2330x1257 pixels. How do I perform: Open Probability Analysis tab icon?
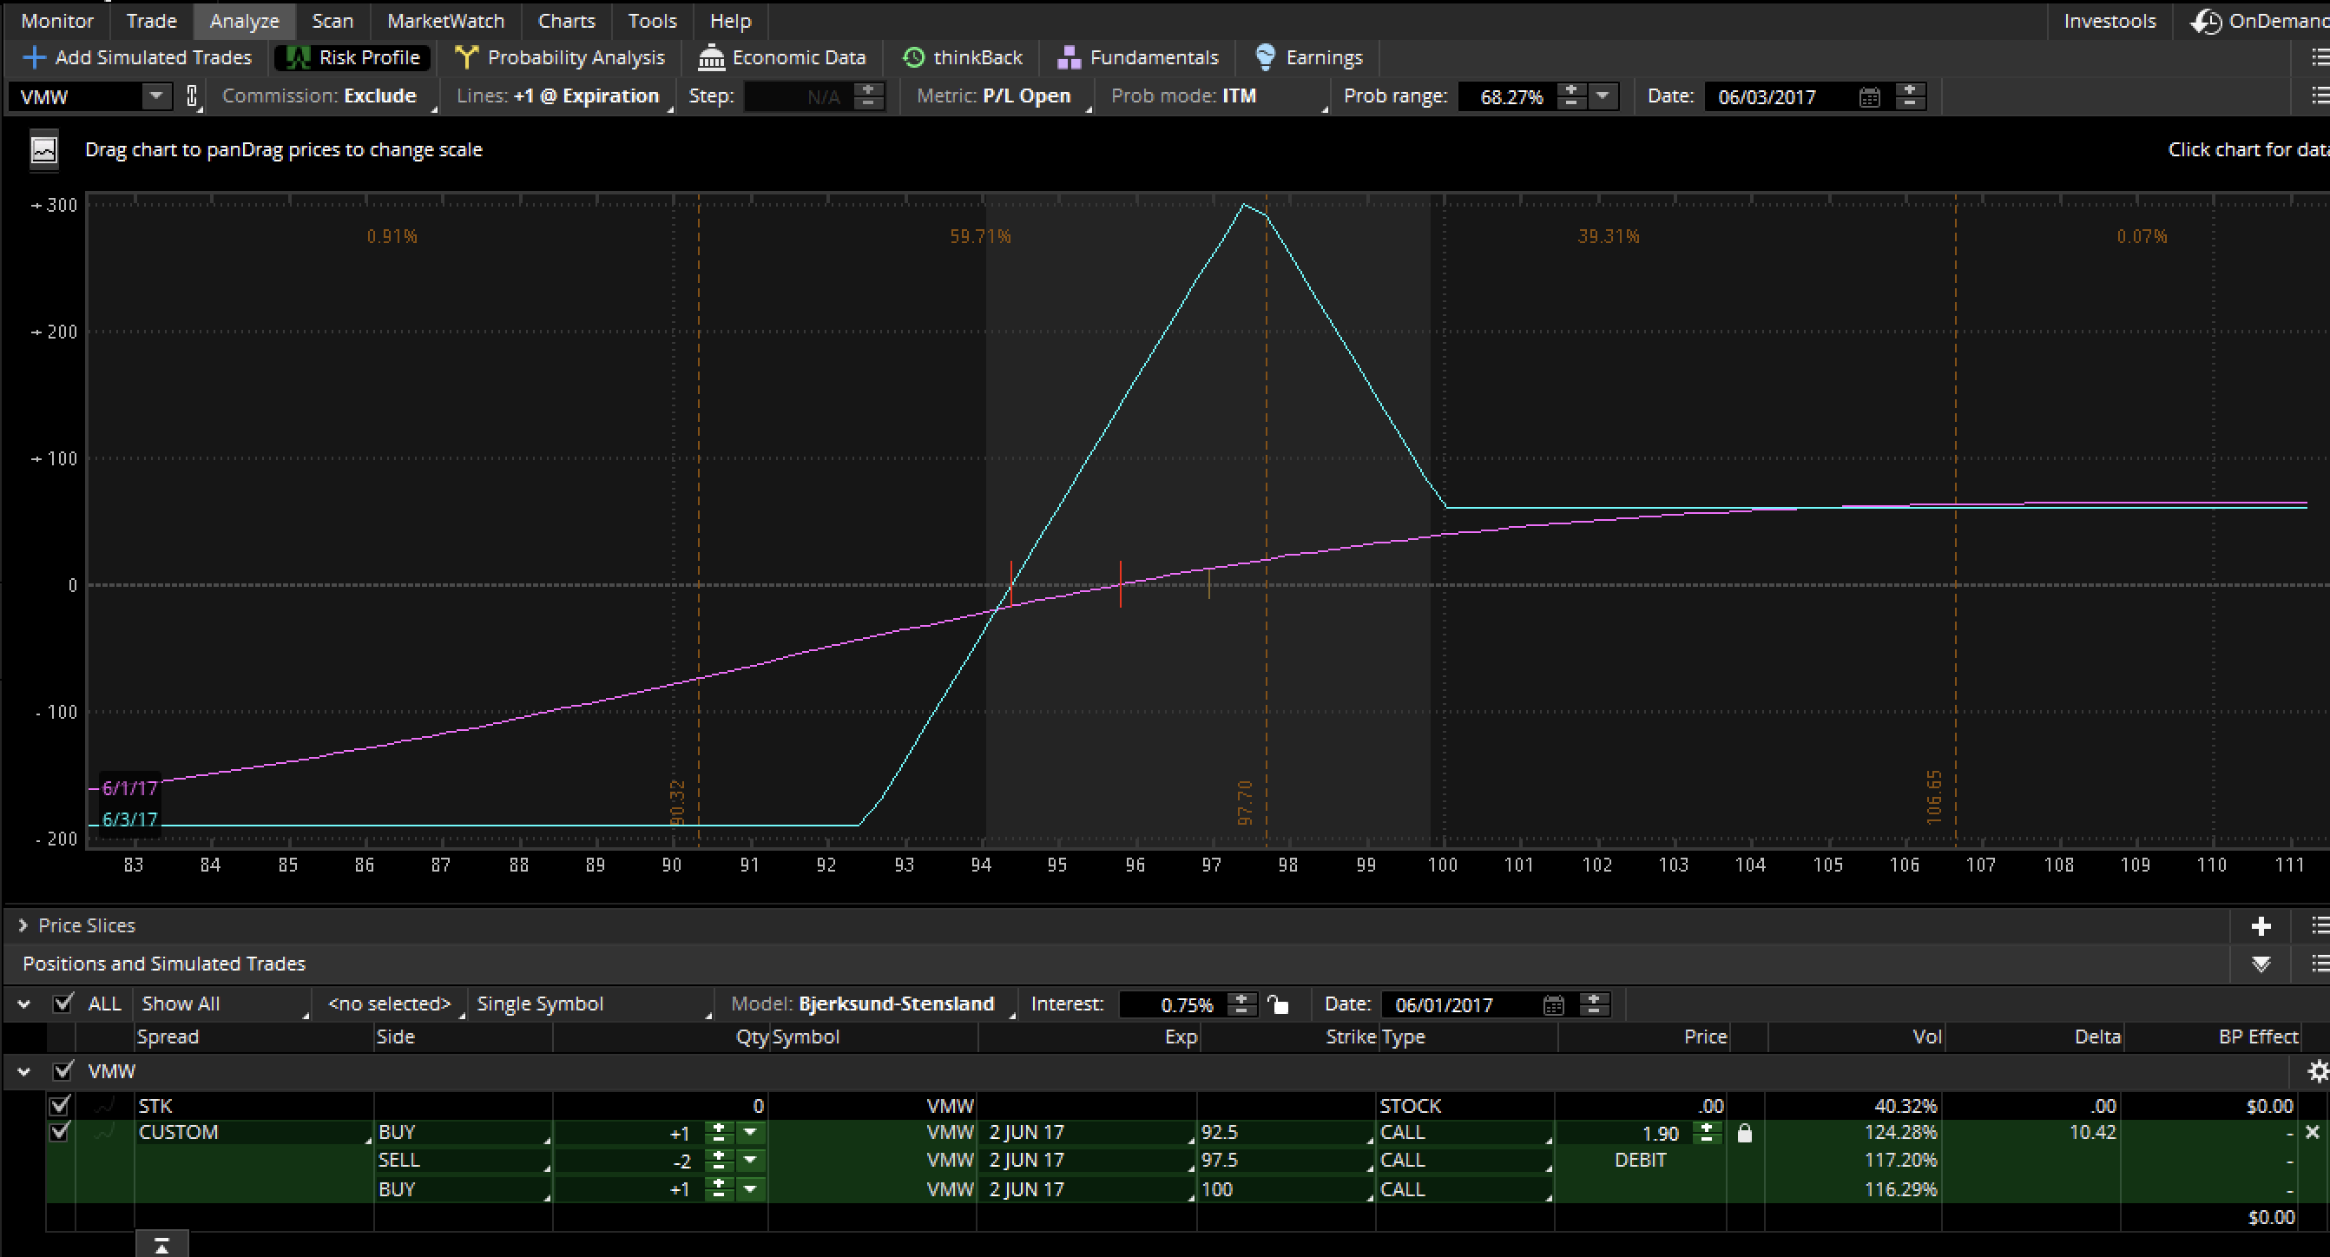point(466,58)
